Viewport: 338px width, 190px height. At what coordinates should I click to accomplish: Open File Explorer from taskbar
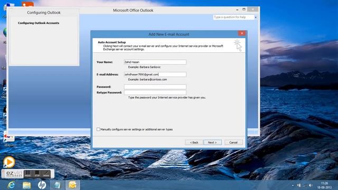click(x=27, y=185)
